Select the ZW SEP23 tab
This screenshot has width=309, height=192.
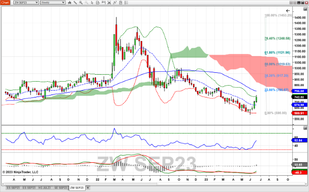tap(77, 188)
